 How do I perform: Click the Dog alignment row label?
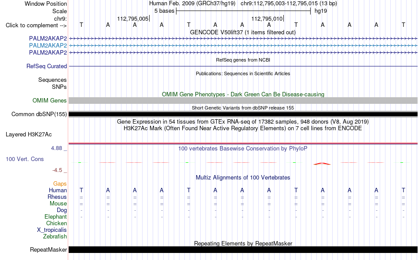tap(62, 210)
